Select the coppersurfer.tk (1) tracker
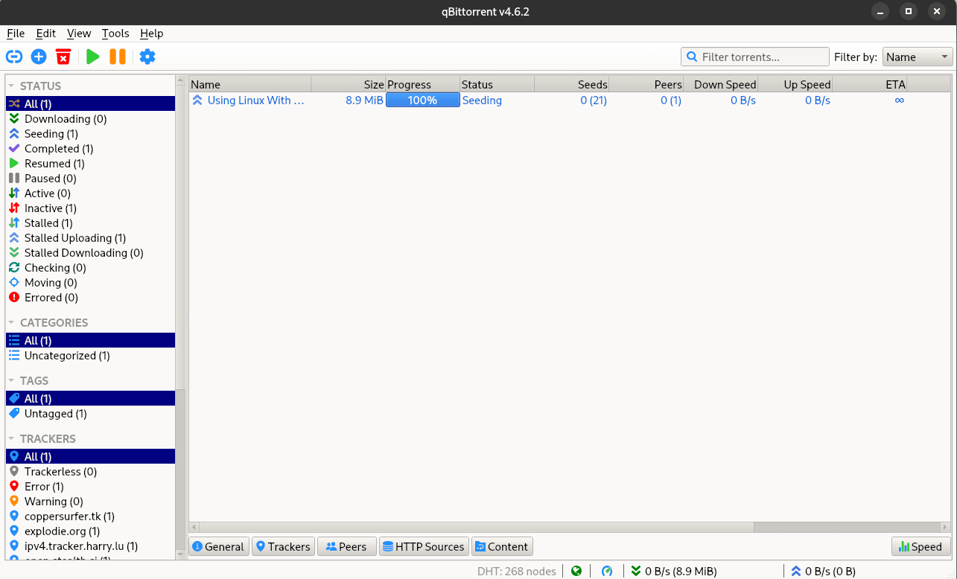 pyautogui.click(x=91, y=516)
